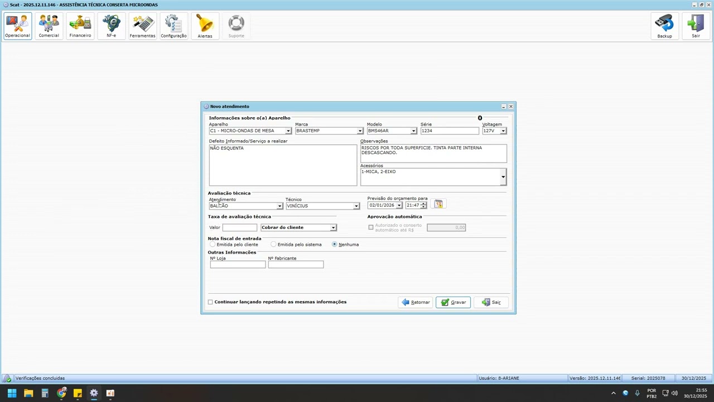Screen dimensions: 714x402
Task: Click the status bar verification shield icon
Action: 7,378
